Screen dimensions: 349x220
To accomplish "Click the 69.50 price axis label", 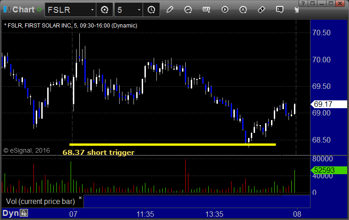I will pos(321,86).
